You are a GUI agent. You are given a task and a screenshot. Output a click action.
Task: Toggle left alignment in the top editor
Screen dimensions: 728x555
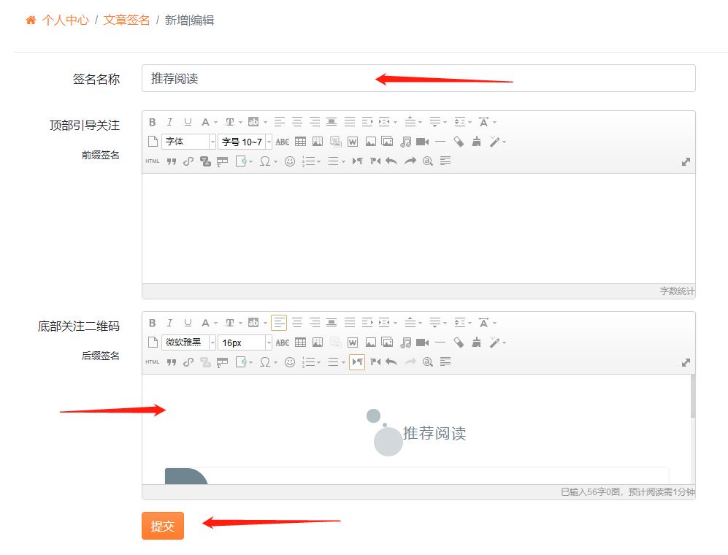point(279,122)
